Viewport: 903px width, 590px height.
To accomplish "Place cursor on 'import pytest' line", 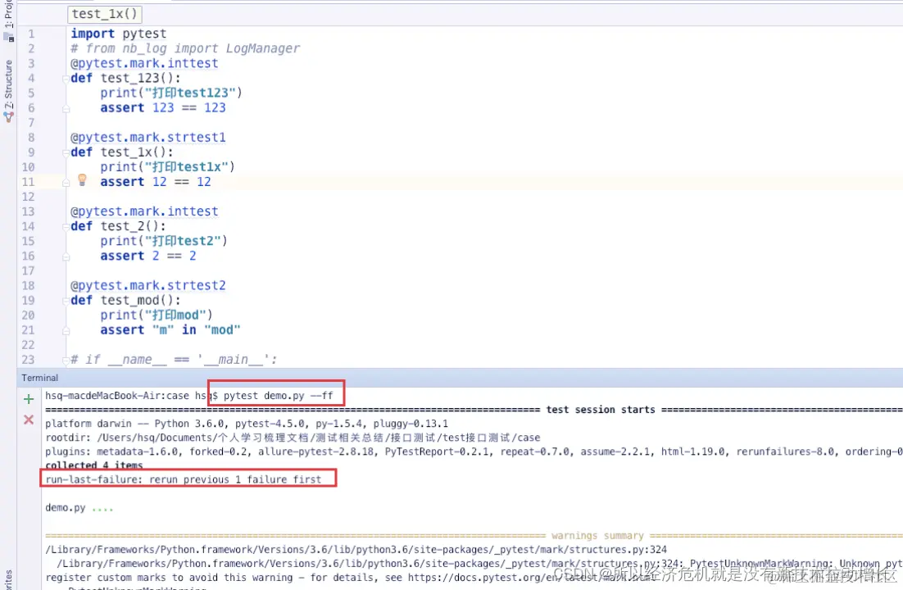I will point(118,34).
